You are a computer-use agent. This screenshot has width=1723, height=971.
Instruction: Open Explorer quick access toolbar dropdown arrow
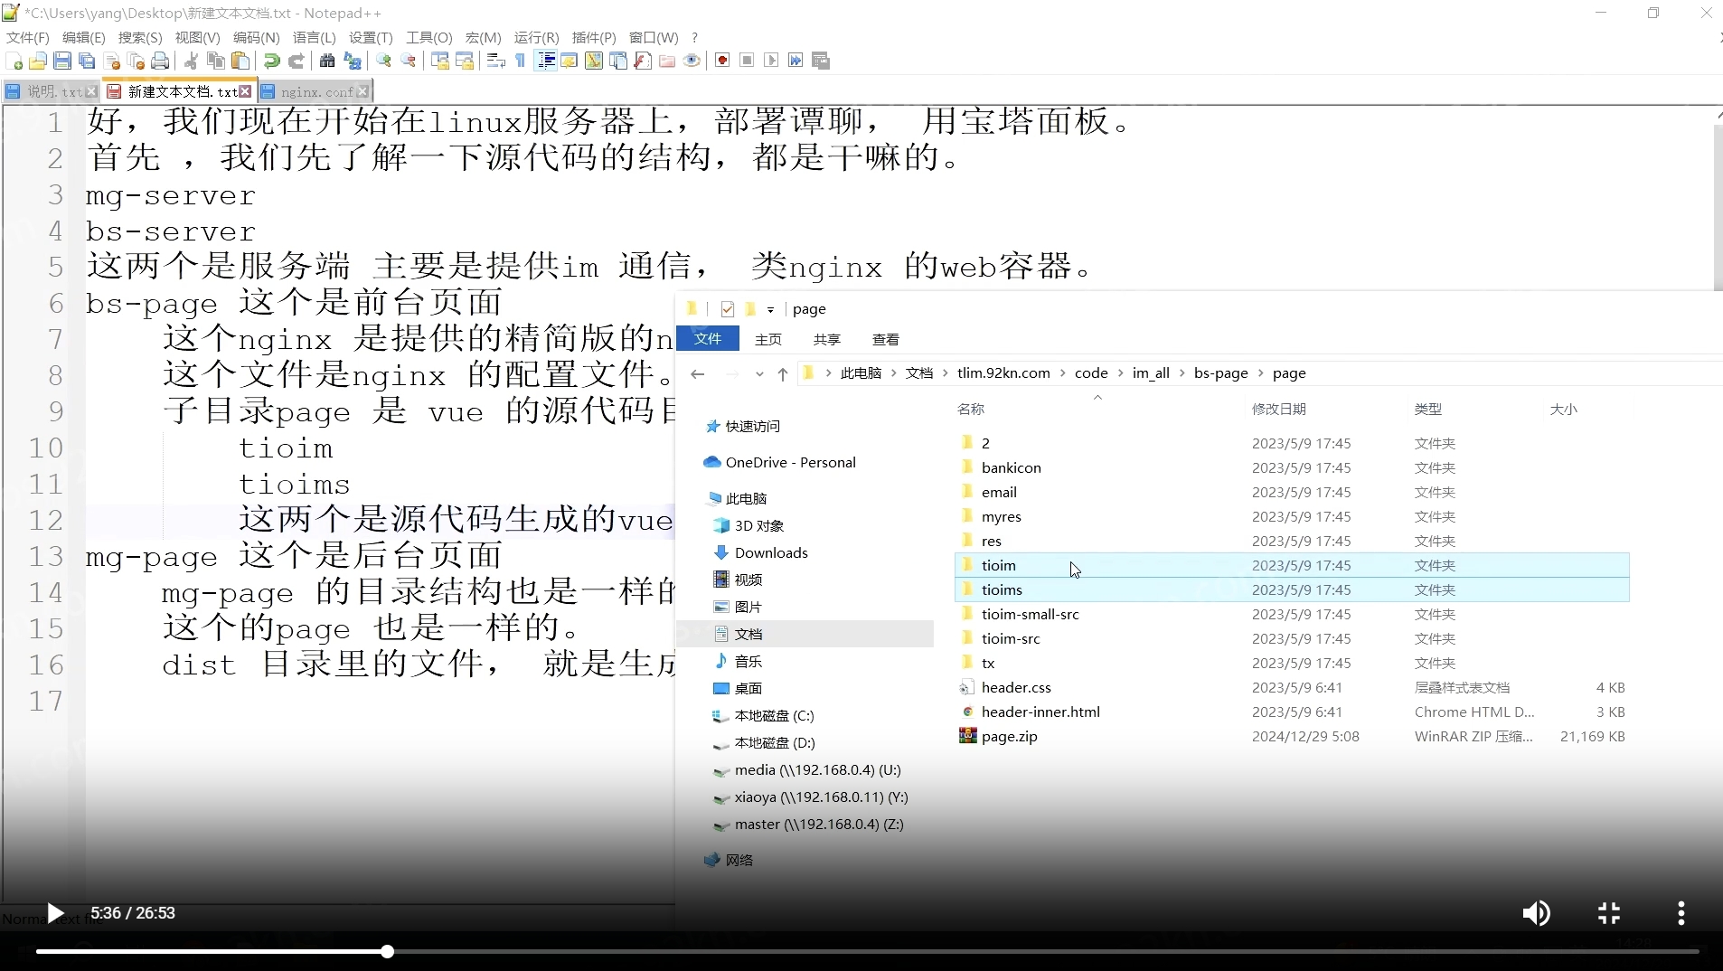[x=770, y=309]
